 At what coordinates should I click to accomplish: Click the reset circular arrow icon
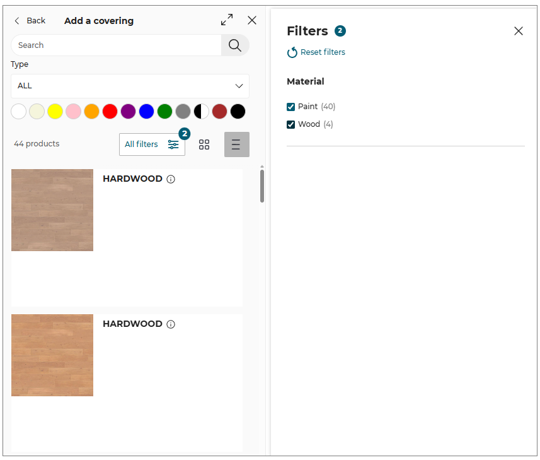tap(292, 52)
